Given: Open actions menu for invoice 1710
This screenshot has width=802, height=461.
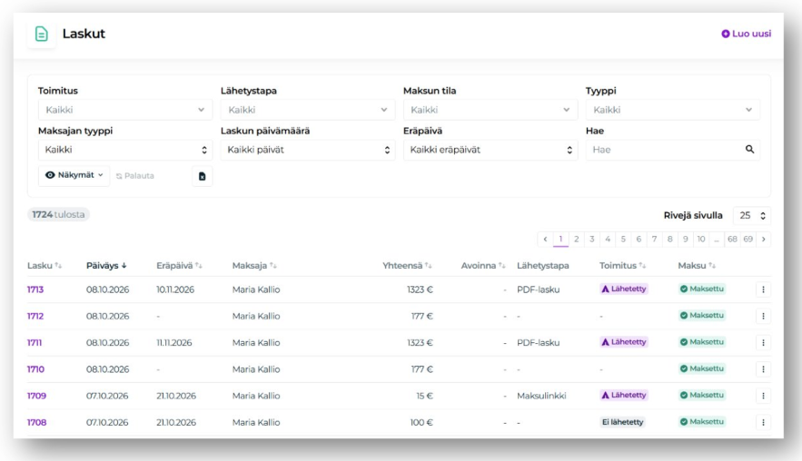Looking at the screenshot, I should pos(763,369).
